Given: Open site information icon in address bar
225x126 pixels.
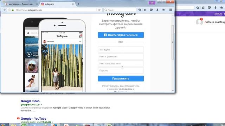Looking at the screenshot, I should (9, 10).
